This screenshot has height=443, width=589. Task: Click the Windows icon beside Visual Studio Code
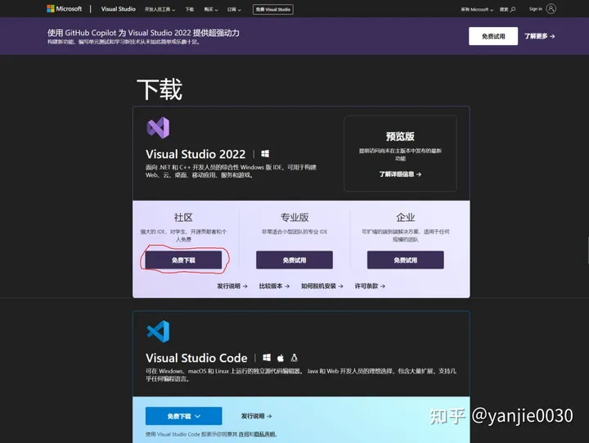[x=267, y=358]
